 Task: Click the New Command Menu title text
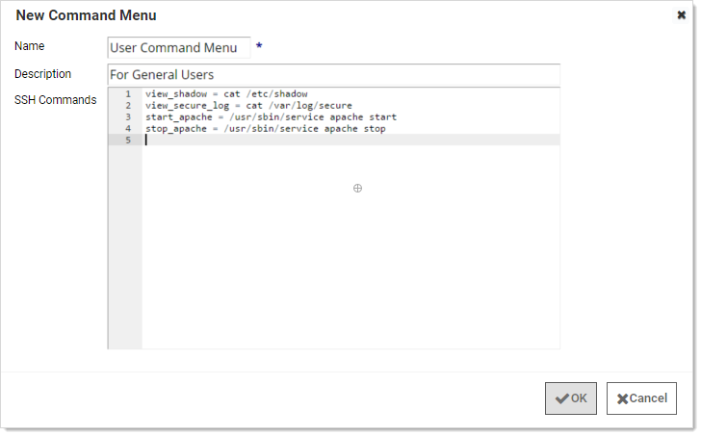pyautogui.click(x=86, y=15)
